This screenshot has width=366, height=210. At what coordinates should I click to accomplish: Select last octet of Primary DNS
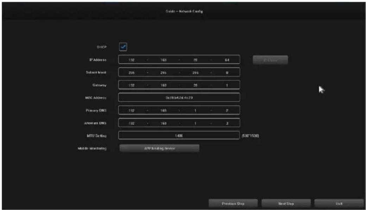tap(227, 110)
